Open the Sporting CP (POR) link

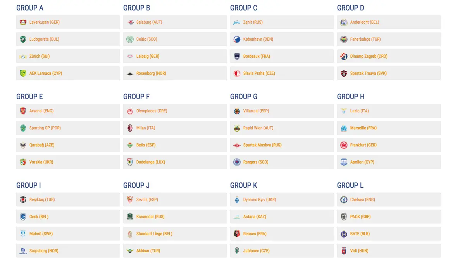click(x=45, y=128)
